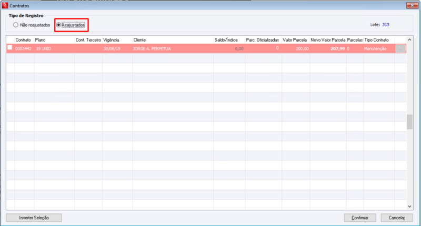Image resolution: width=421 pixels, height=226 pixels.
Task: Click the Parc. Oficializadas column header
Action: coord(264,40)
